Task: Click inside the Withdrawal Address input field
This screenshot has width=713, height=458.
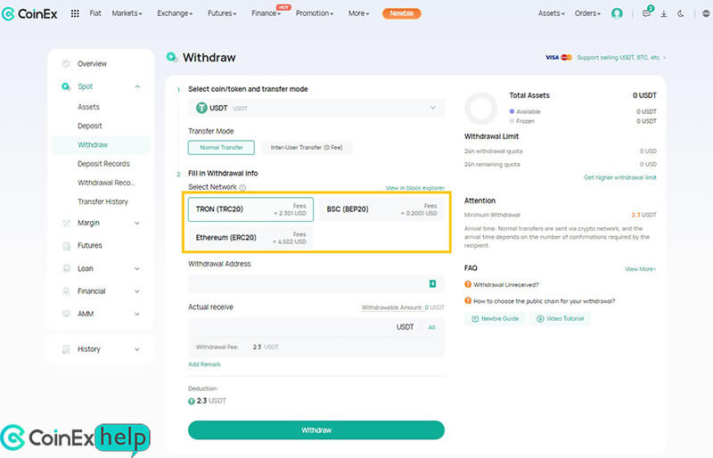Action: pyautogui.click(x=303, y=283)
